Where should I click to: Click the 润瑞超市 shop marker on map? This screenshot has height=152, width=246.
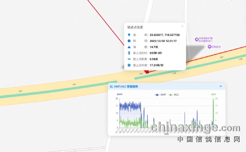click(x=209, y=47)
